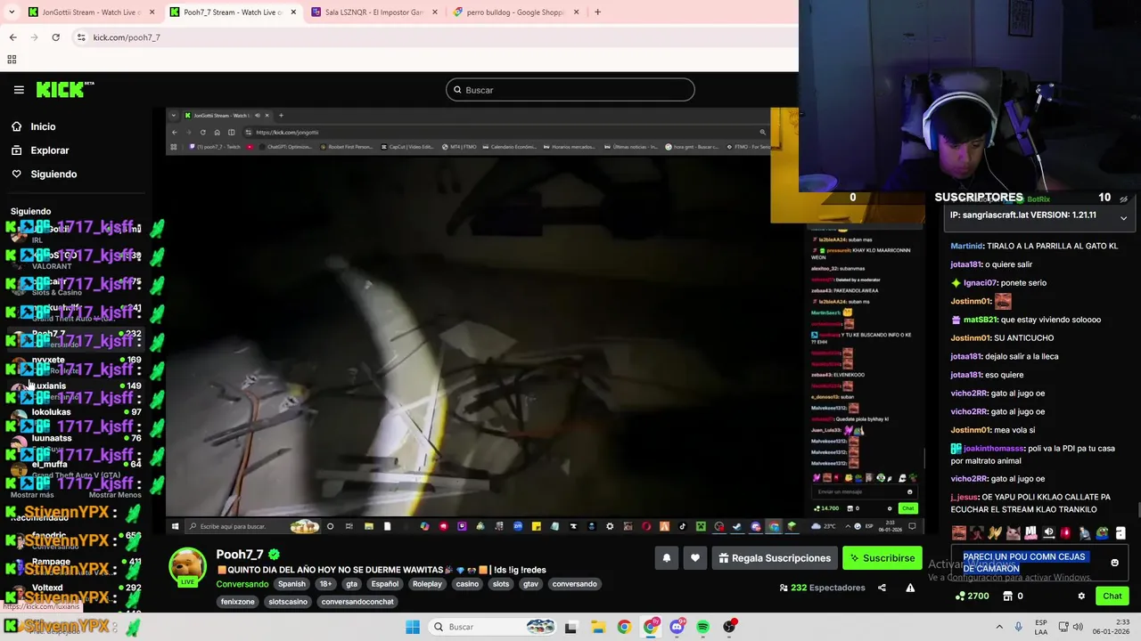This screenshot has width=1141, height=641.
Task: Send the message with green Chat button
Action: pyautogui.click(x=1112, y=596)
